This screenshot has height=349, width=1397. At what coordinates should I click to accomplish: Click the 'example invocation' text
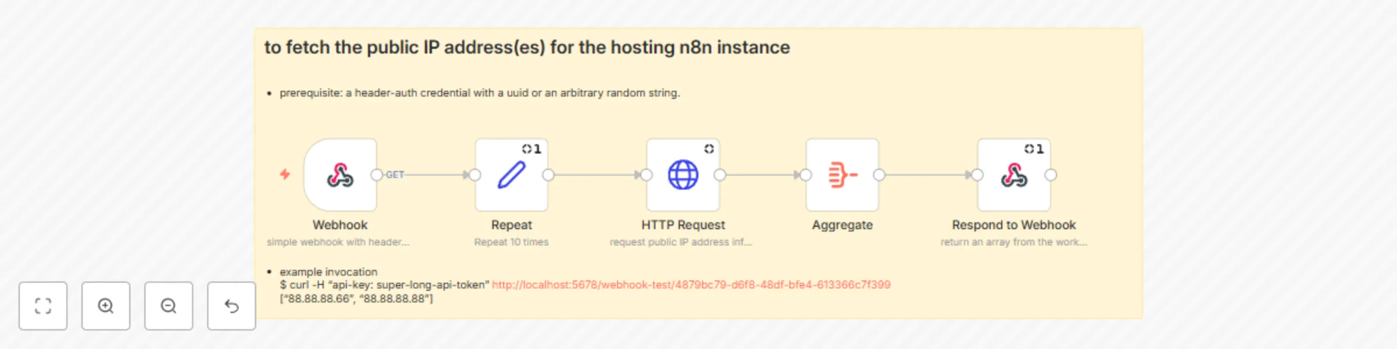[328, 272]
